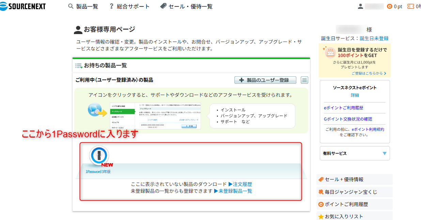Click the user account icon in header
Screen dimensions: 421x220
pos(361,6)
